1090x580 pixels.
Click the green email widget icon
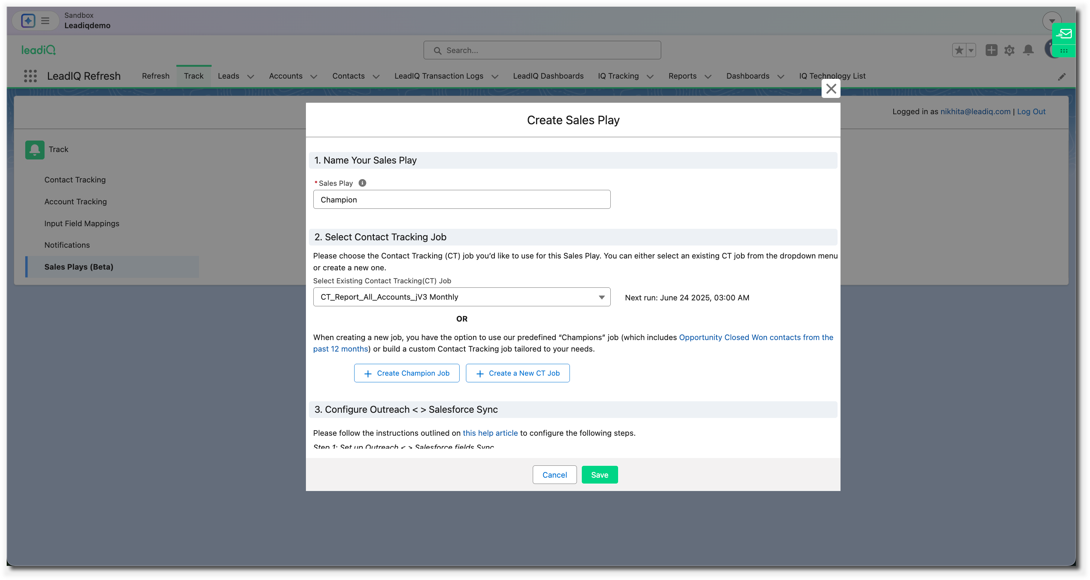(x=1064, y=34)
